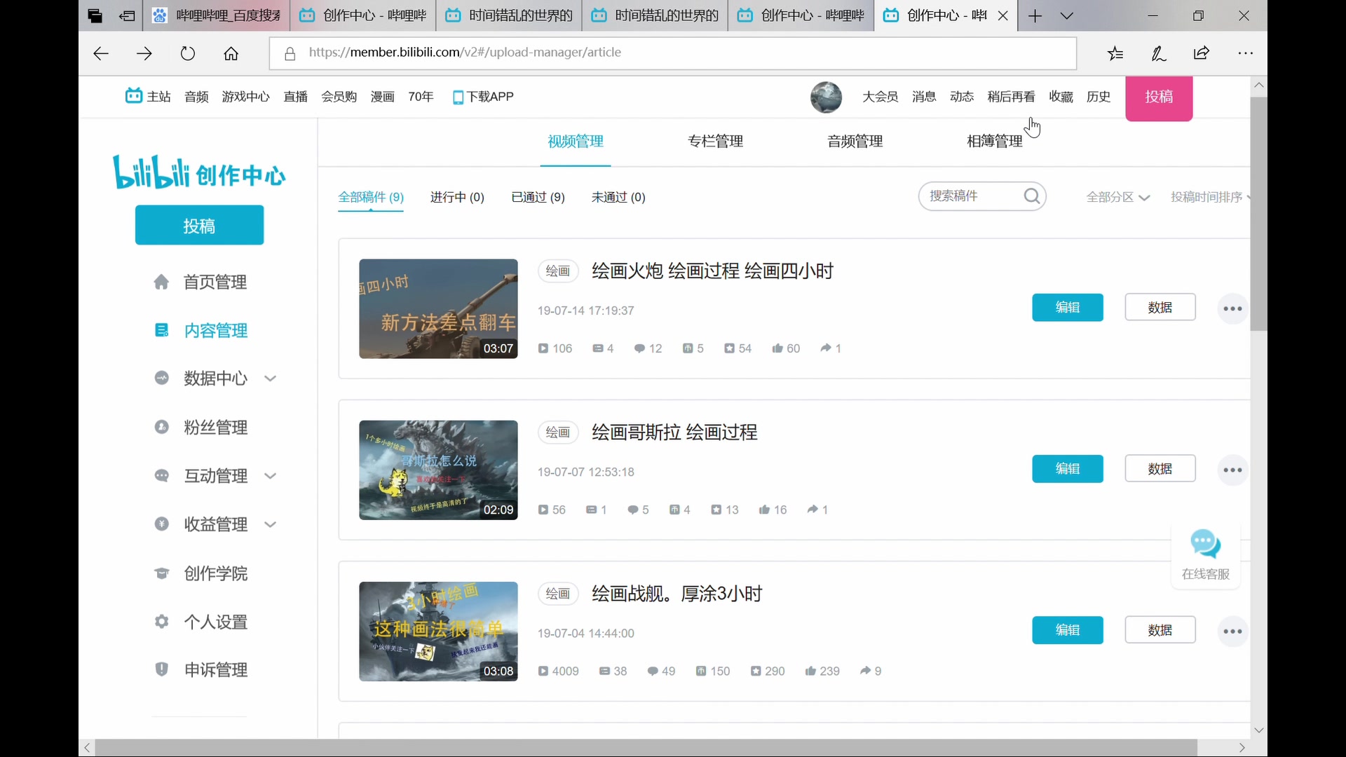
Task: Click the 申诉管理 shield icon
Action: coord(162,669)
